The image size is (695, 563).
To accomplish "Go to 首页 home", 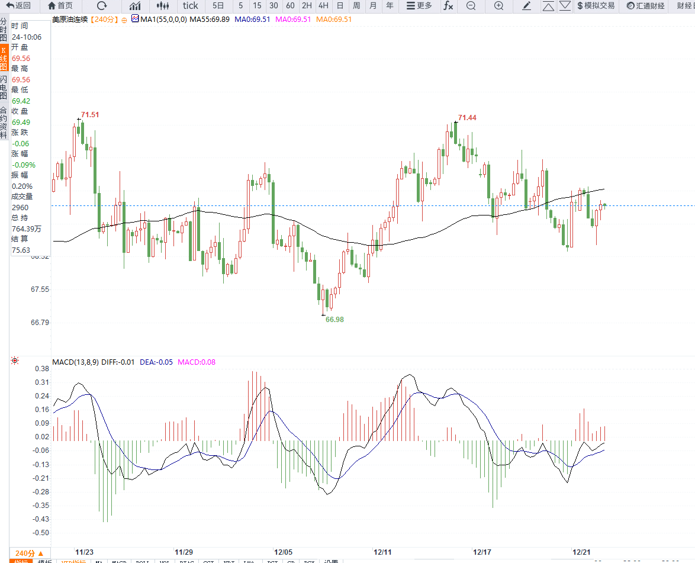I will click(x=60, y=6).
